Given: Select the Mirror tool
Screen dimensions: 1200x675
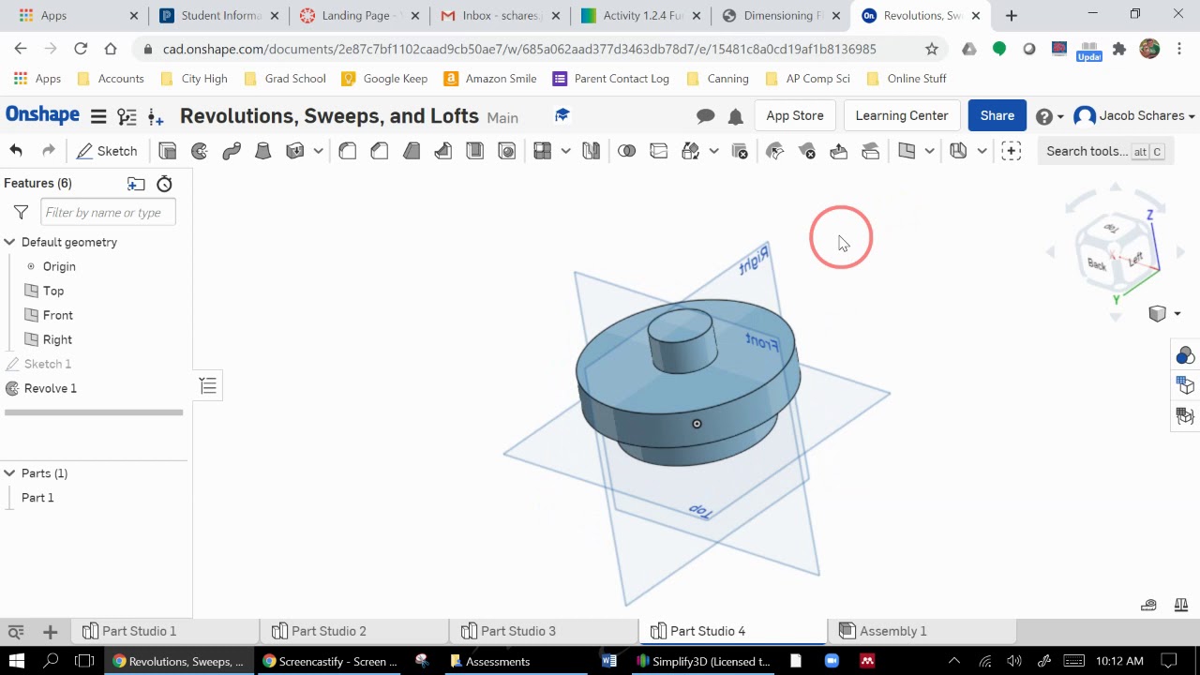Looking at the screenshot, I should click(x=592, y=151).
